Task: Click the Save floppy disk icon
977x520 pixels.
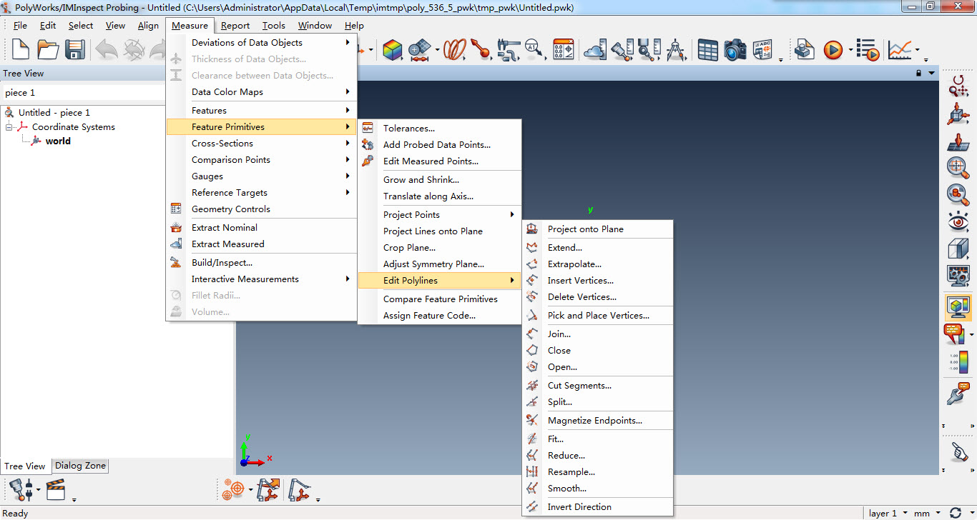Action: click(75, 49)
